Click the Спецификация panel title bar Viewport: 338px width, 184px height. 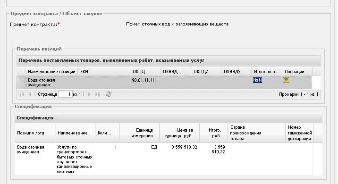click(169, 118)
